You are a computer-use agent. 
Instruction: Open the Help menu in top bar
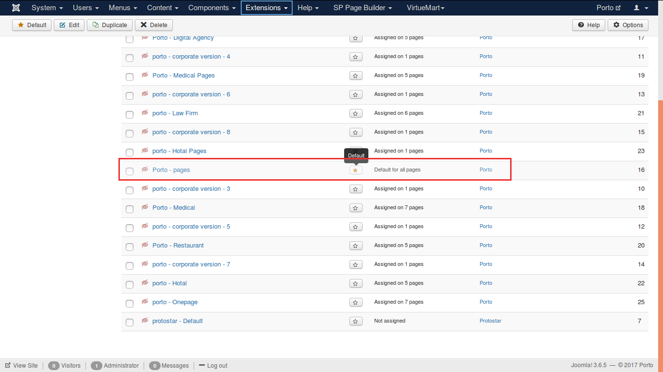(x=308, y=8)
